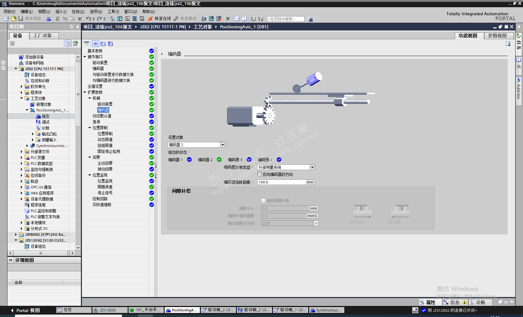
Task: Open the 编码器安装类型 dropdown
Action: click(x=312, y=167)
